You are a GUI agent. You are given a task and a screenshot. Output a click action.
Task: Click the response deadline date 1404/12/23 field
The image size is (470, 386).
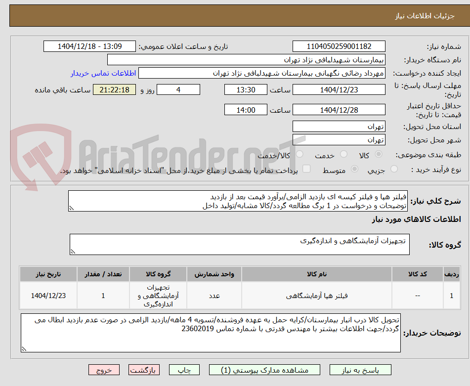339,89
